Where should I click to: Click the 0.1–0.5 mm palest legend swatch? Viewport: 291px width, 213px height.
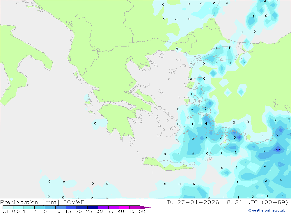point(8,207)
